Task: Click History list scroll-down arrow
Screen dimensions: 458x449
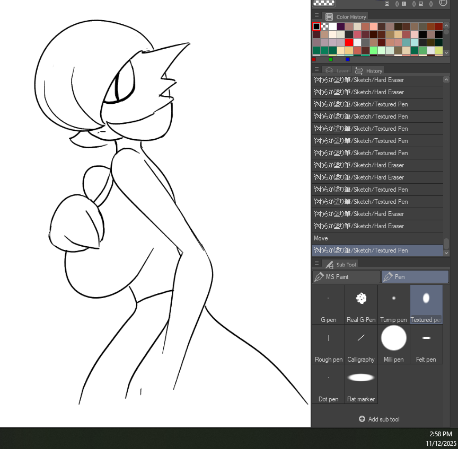Action: point(446,253)
